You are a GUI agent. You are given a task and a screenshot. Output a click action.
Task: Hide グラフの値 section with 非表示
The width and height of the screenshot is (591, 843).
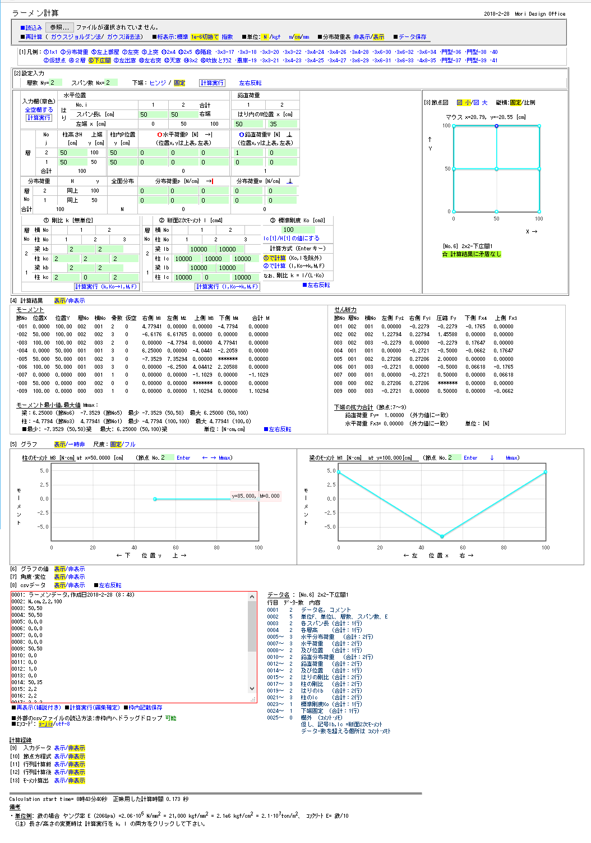tap(76, 569)
